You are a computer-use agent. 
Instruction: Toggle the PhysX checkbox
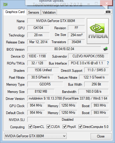[64, 126]
